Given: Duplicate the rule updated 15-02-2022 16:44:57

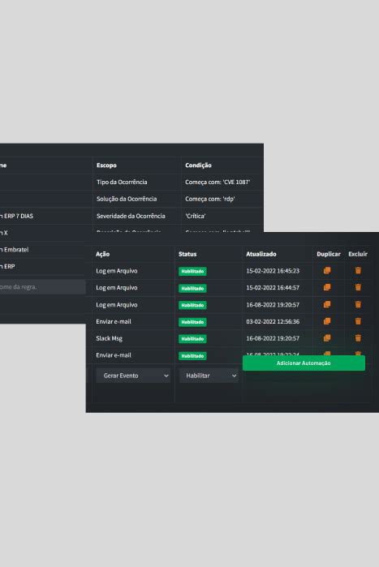Looking at the screenshot, I should (x=327, y=287).
